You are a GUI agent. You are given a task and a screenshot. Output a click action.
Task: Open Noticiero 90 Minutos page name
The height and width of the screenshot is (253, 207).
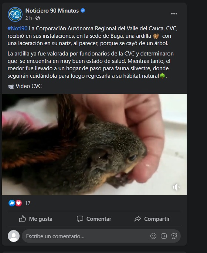pos(52,11)
